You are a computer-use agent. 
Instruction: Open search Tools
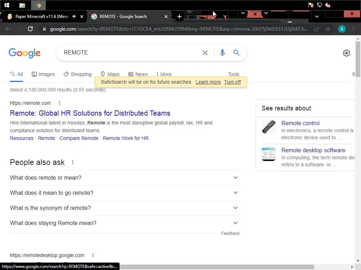(x=233, y=74)
